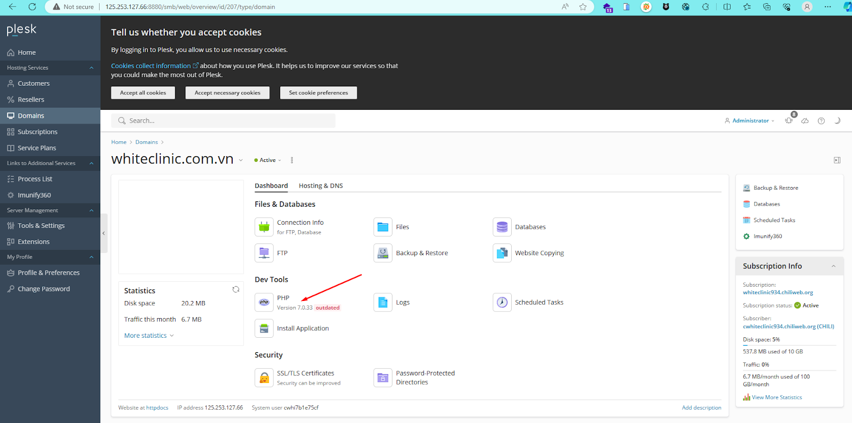Open Backup & Restore in Files & Databases

[x=383, y=253]
